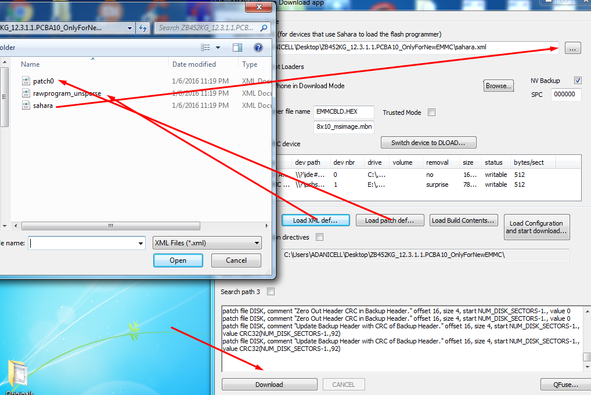Click Switch device to DLOAD button
The image size is (591, 395).
click(428, 143)
